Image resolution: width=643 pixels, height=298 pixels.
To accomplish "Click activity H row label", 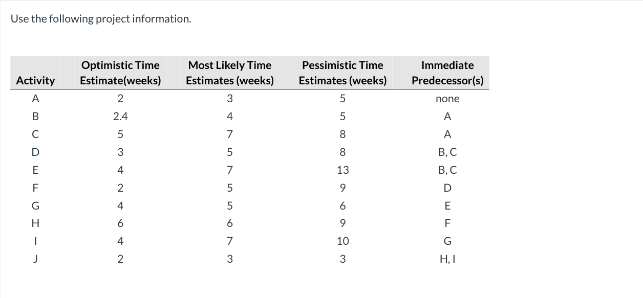I will pyautogui.click(x=35, y=223).
